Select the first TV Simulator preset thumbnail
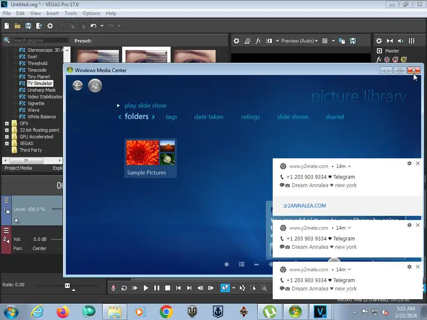Viewport: 427px width, 320px height. (x=98, y=56)
